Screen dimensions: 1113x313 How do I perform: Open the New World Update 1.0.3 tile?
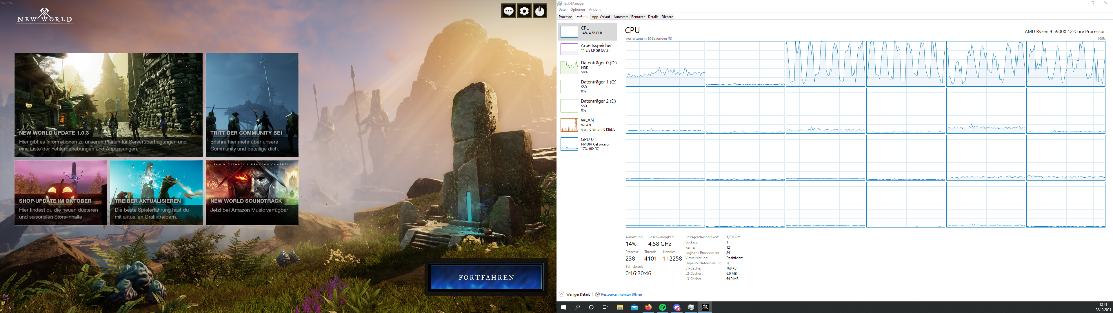[108, 105]
